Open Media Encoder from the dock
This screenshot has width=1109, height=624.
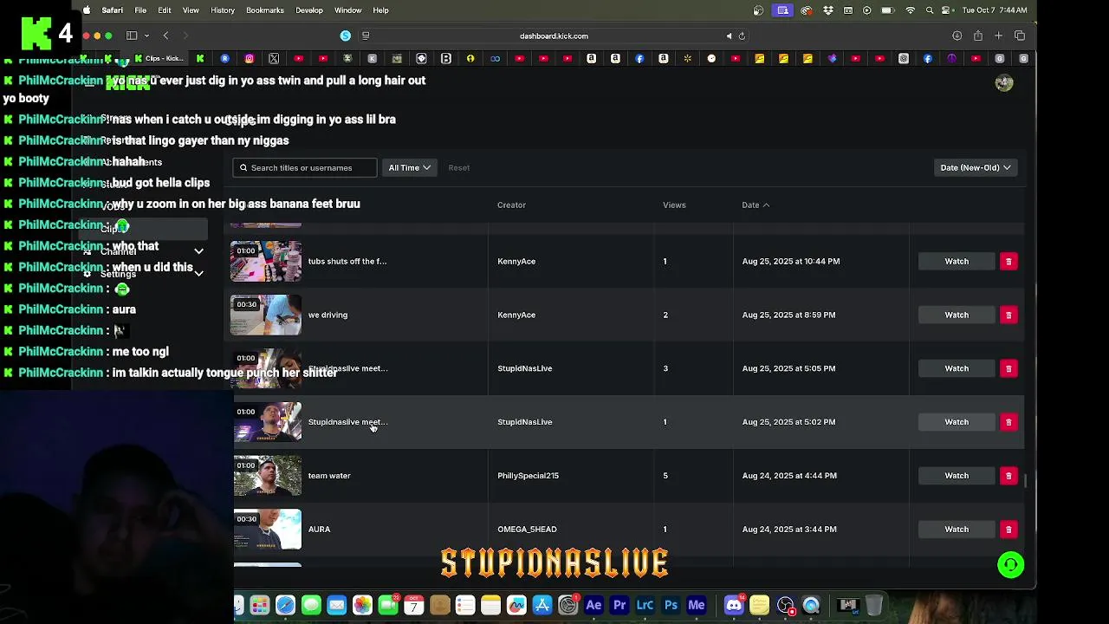696,605
